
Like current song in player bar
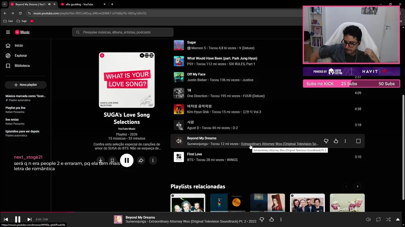coord(271,219)
